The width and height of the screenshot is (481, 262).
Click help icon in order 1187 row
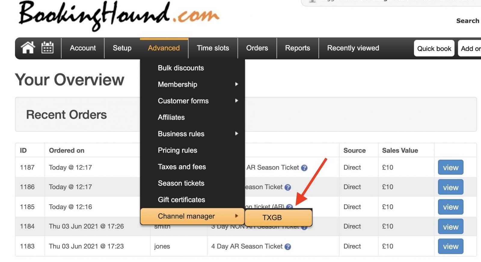click(x=304, y=168)
